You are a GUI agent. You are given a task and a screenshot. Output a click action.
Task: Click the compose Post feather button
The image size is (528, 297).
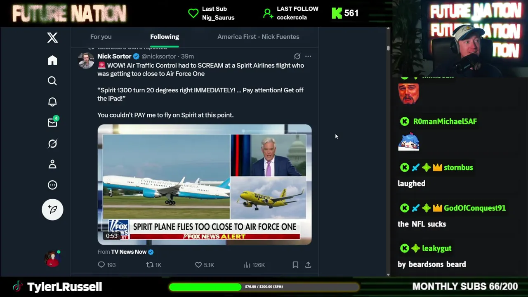(x=52, y=210)
